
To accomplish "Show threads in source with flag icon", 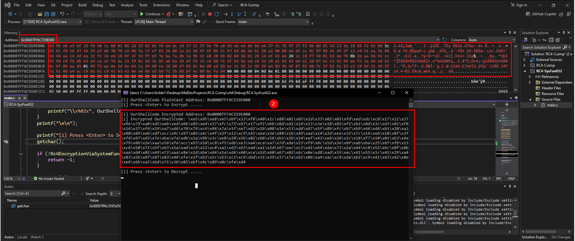I will tap(198, 22).
